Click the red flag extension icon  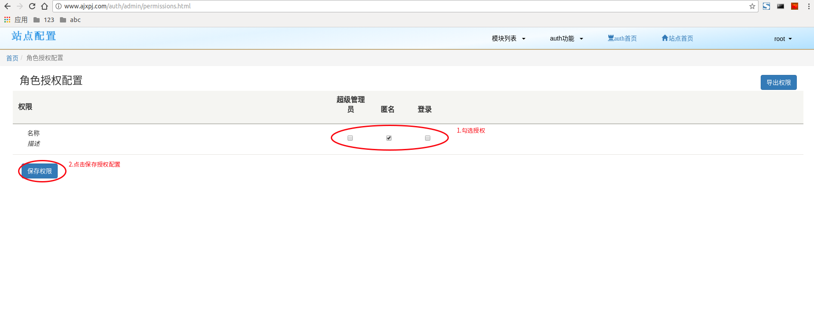(x=795, y=6)
